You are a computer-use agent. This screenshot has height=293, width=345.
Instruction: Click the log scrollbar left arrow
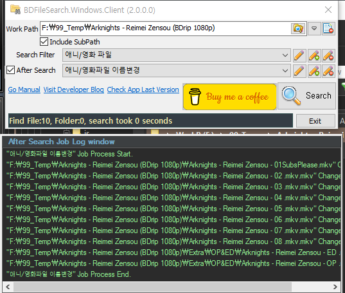pos(8,287)
